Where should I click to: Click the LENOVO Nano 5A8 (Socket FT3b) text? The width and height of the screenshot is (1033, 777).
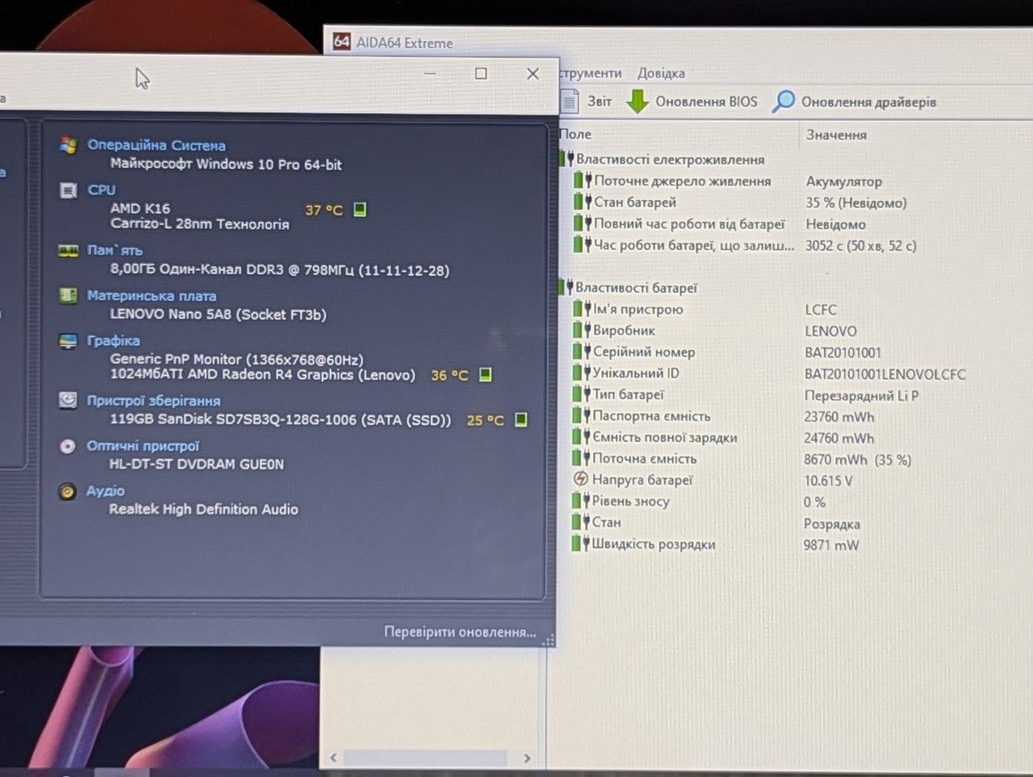218,314
